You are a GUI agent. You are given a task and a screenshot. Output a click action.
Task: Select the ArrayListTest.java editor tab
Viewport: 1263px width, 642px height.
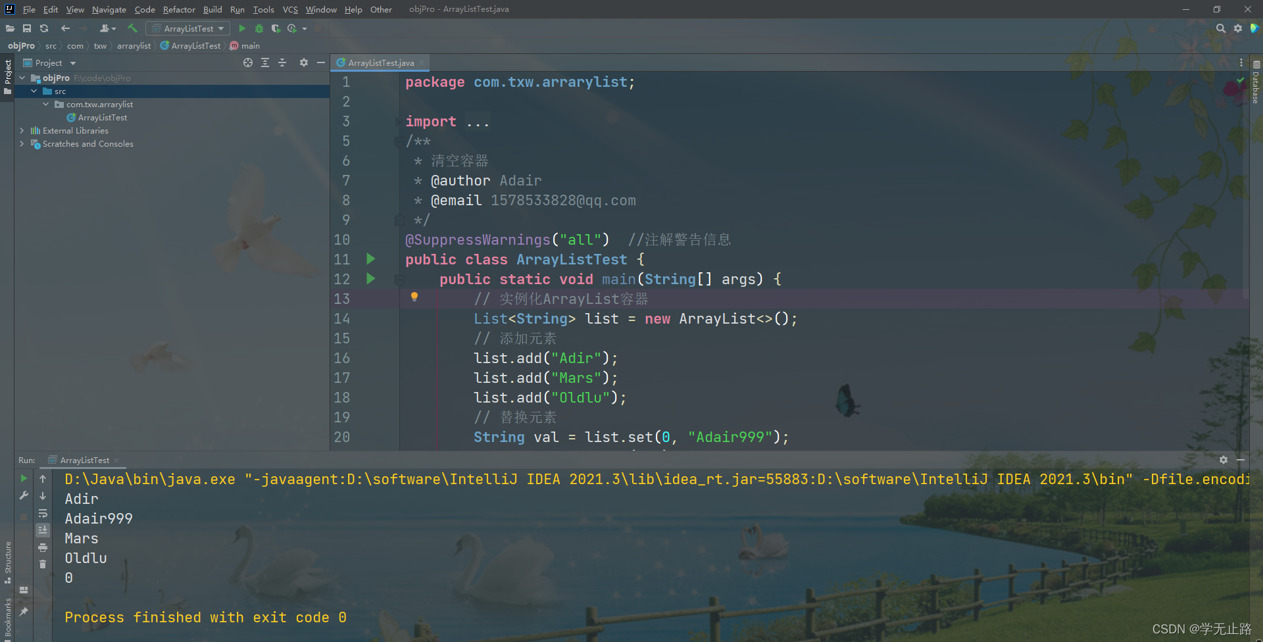(381, 62)
